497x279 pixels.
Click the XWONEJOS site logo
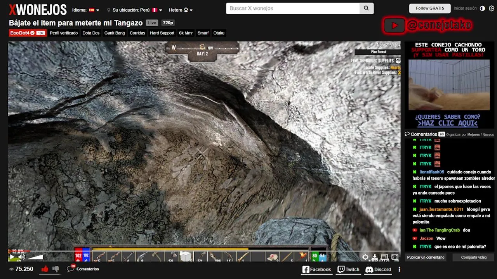(38, 9)
